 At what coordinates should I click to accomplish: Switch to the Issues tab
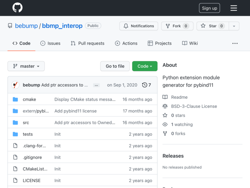tap(50, 43)
